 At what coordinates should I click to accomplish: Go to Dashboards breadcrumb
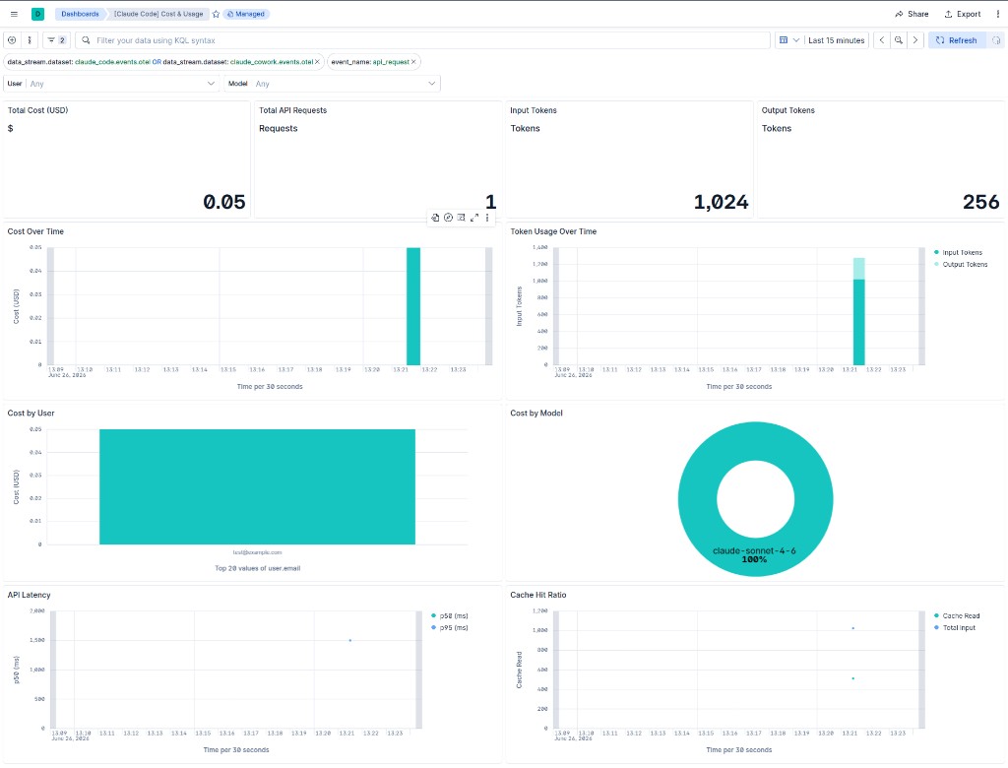point(80,14)
